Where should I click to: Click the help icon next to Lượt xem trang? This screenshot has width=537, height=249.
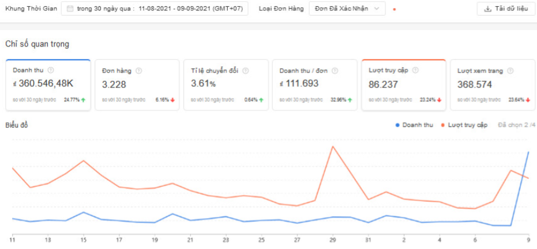point(510,71)
